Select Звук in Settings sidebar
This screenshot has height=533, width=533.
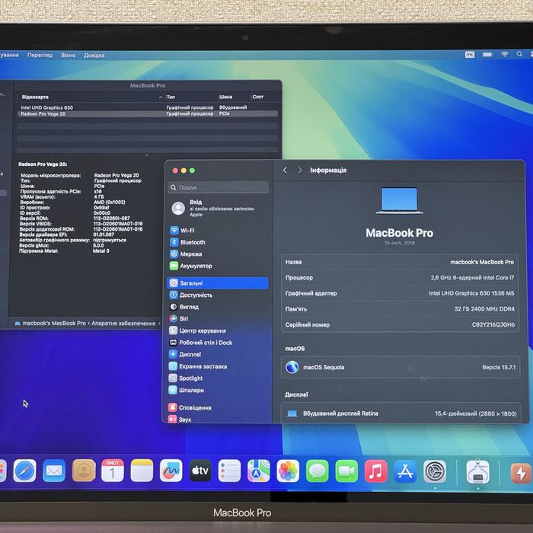(218, 419)
